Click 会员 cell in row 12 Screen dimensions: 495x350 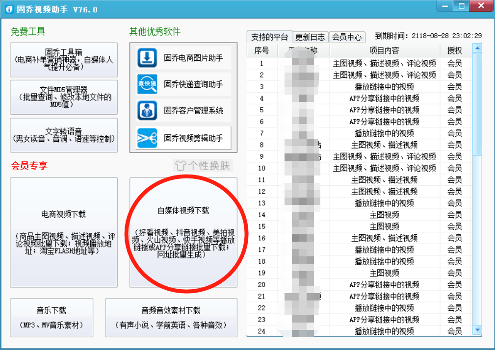coord(455,191)
